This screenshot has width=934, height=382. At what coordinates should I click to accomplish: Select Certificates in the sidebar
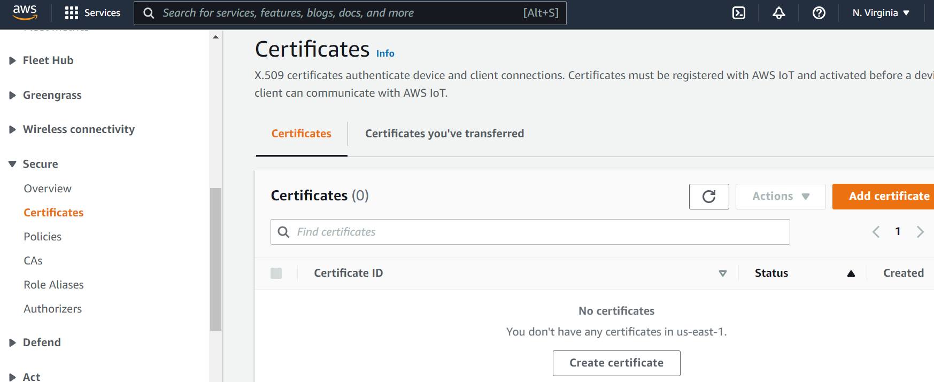[x=53, y=213]
